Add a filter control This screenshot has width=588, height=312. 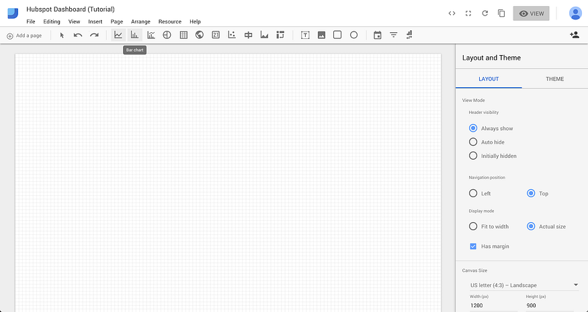click(393, 35)
